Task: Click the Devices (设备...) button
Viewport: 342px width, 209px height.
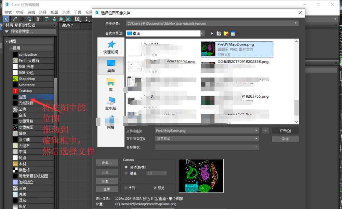Action: click(107, 163)
